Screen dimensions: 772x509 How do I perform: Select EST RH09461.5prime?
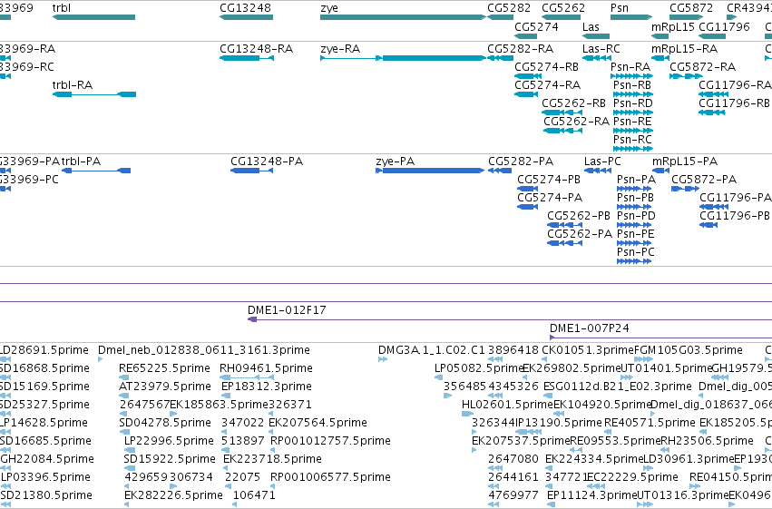247,377
